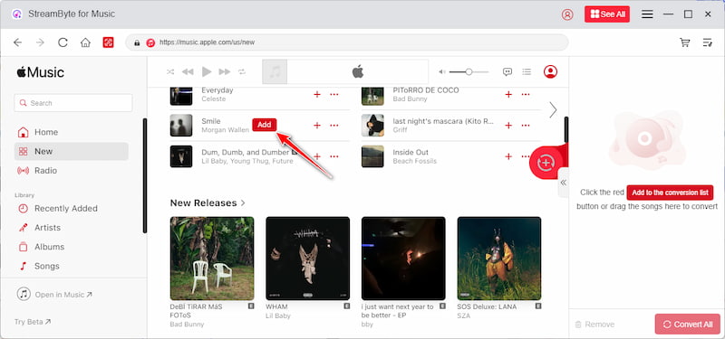Select New in the sidebar

[x=72, y=151]
